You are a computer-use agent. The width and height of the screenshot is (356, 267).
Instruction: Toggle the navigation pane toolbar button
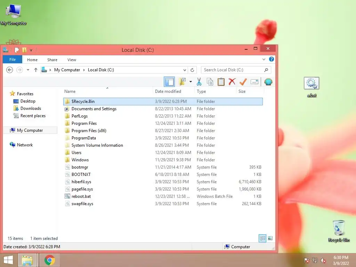click(169, 82)
